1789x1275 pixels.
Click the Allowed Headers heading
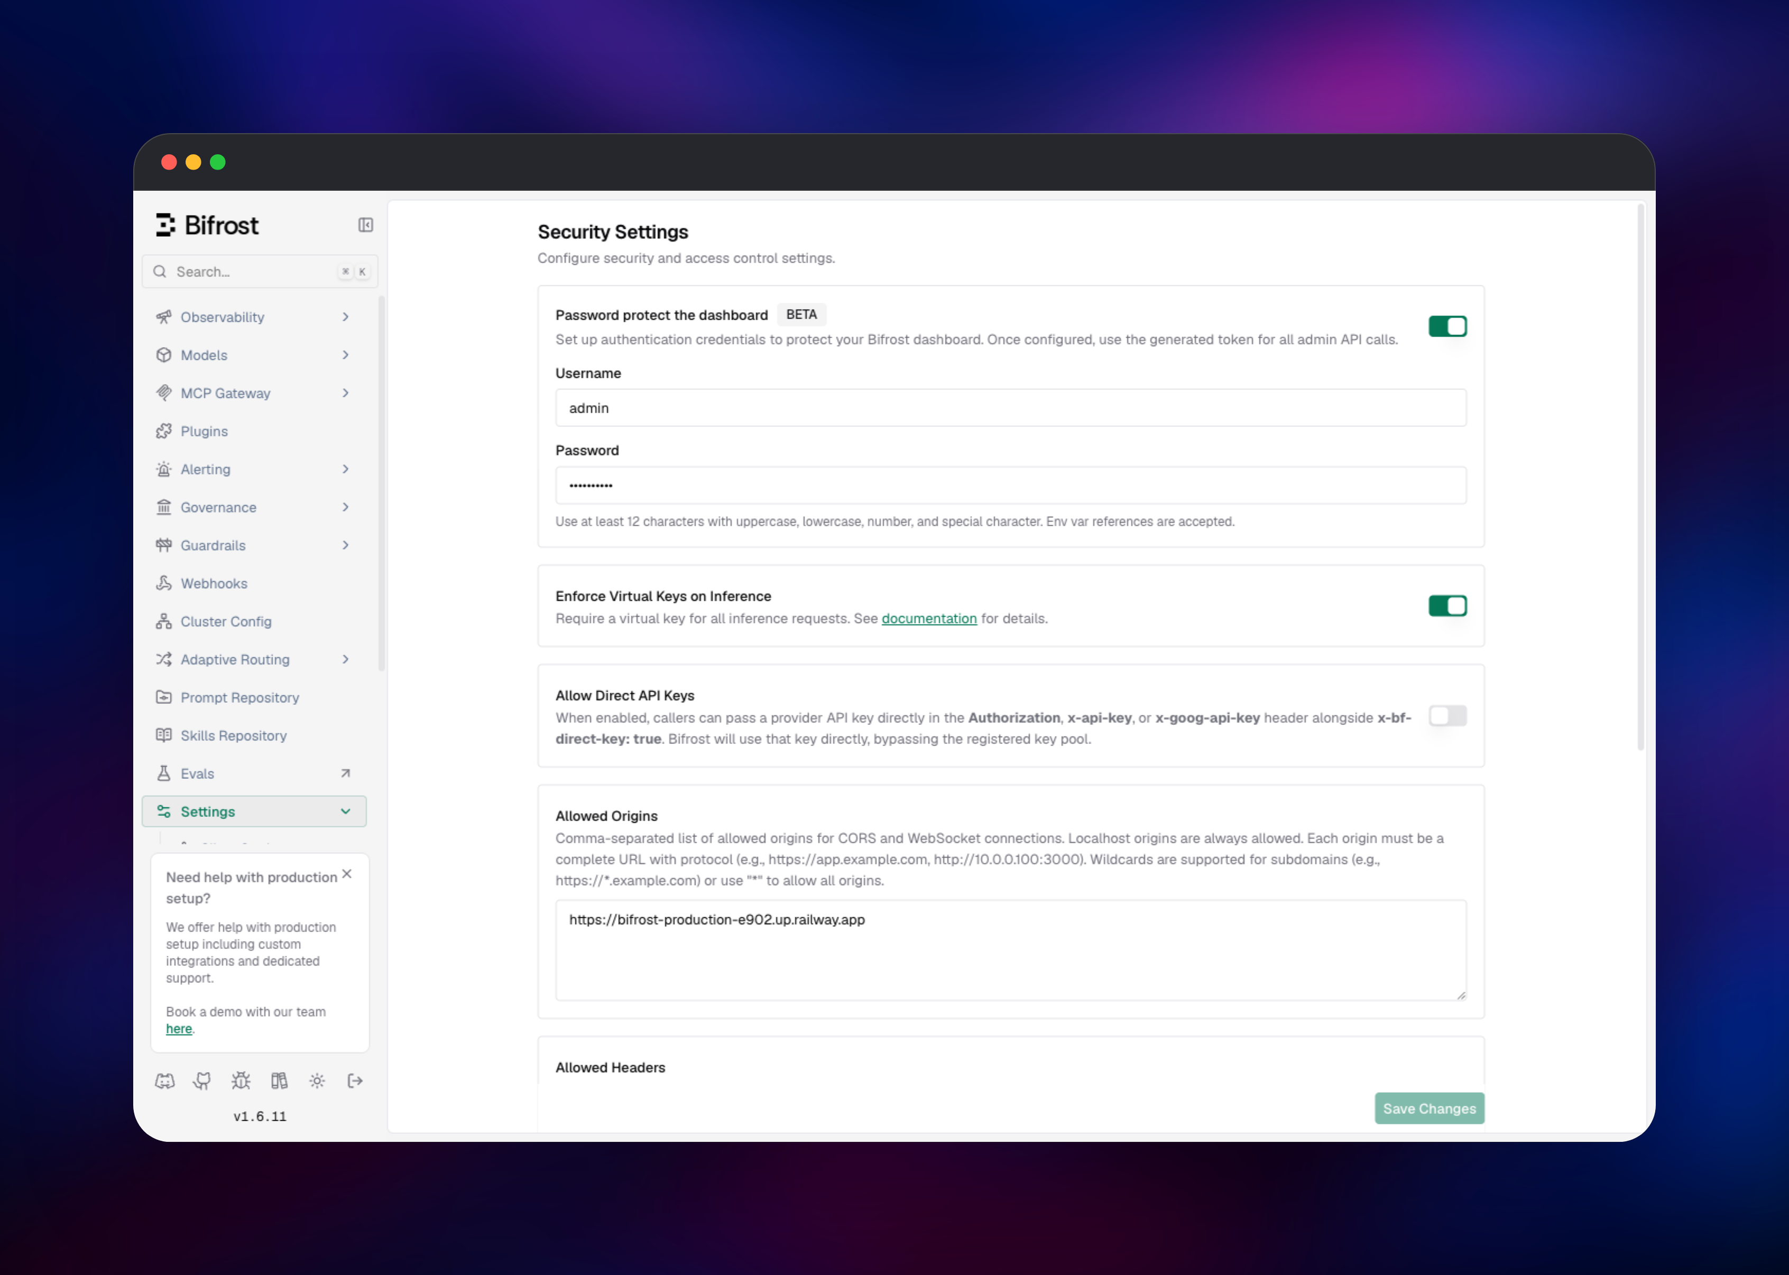610,1068
